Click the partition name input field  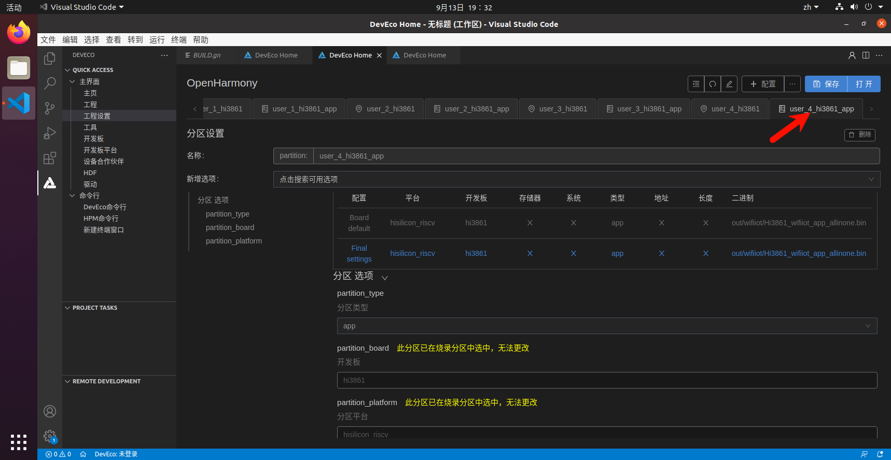click(x=596, y=156)
